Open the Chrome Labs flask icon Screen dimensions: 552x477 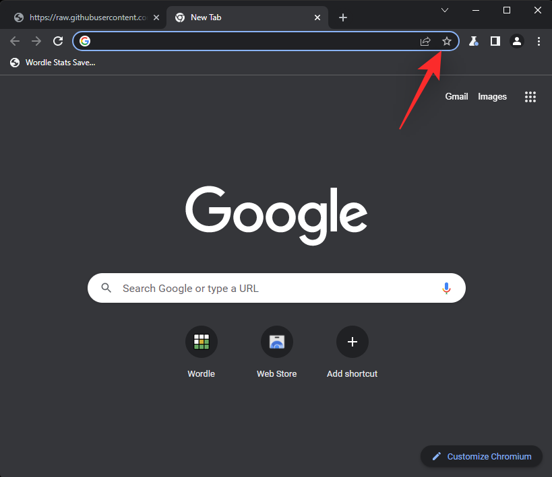coord(474,42)
